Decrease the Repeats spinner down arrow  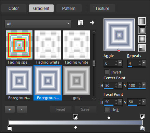pyautogui.click(x=140, y=65)
